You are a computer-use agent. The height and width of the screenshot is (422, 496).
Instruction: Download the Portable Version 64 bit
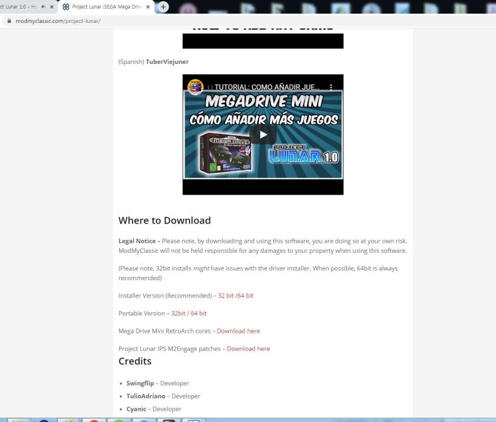click(198, 314)
